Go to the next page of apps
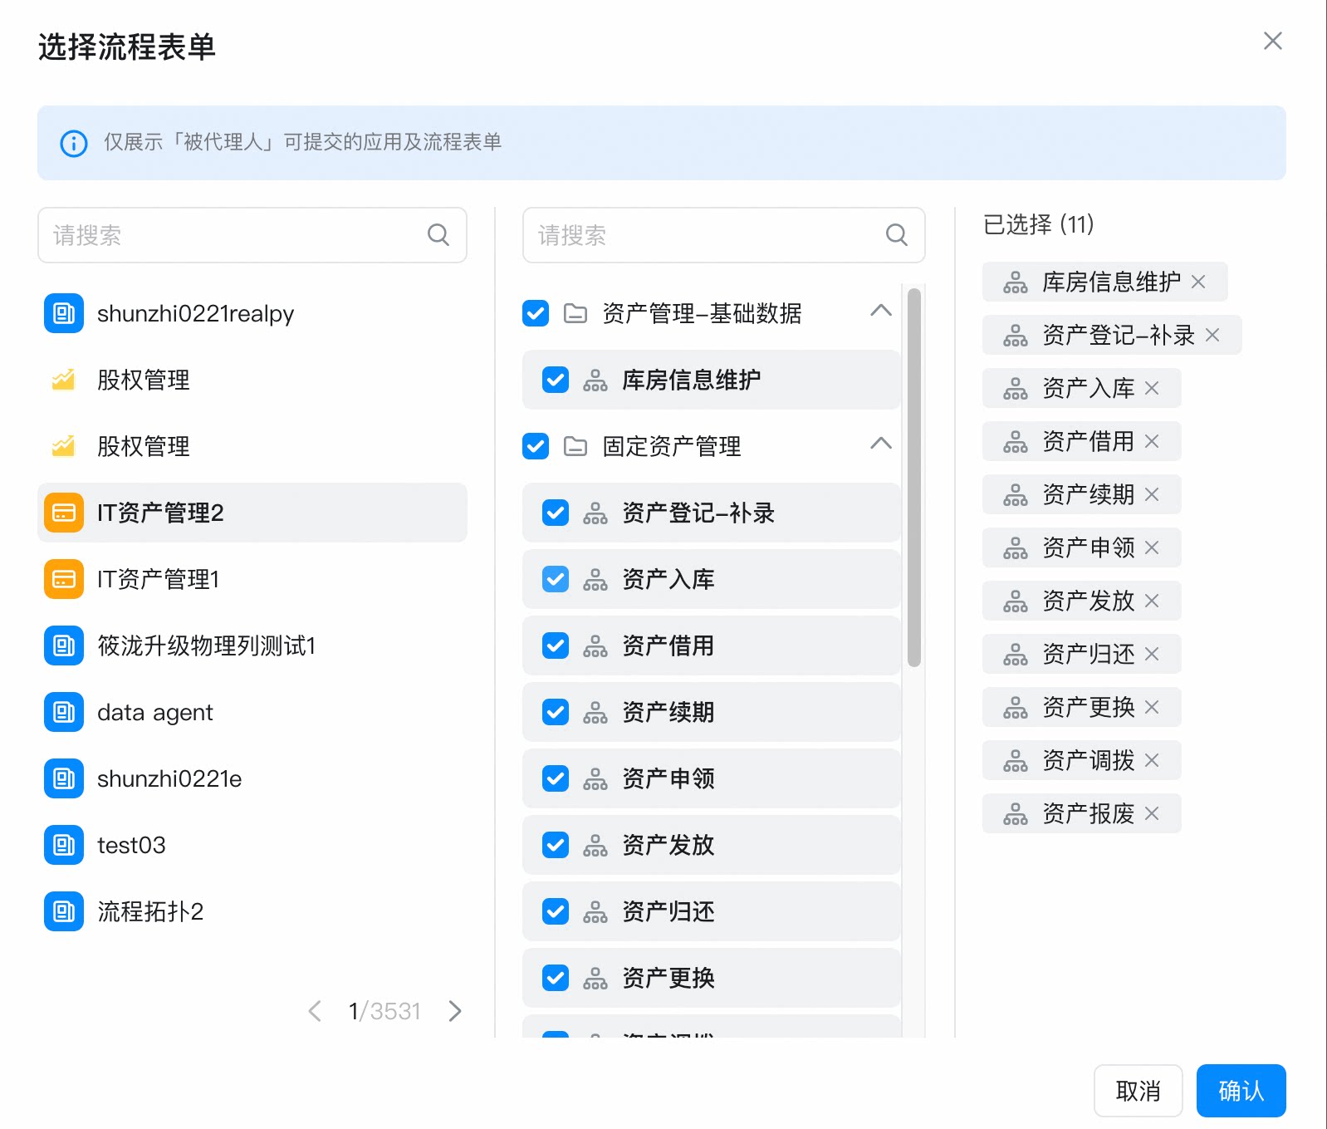This screenshot has height=1129, width=1327. tap(454, 1011)
